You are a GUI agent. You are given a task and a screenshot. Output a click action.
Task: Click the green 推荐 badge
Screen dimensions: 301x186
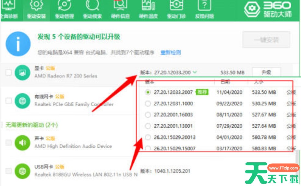[x=202, y=92]
